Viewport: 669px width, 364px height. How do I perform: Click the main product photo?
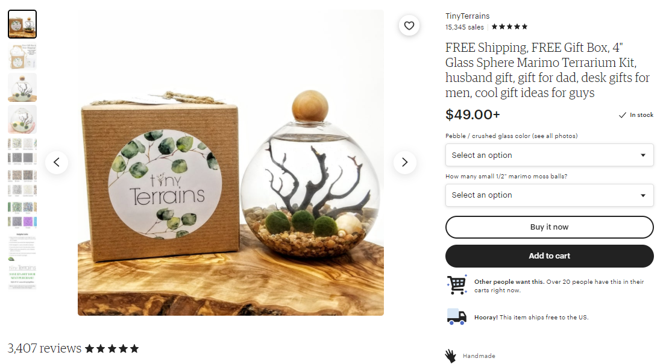[x=230, y=163]
